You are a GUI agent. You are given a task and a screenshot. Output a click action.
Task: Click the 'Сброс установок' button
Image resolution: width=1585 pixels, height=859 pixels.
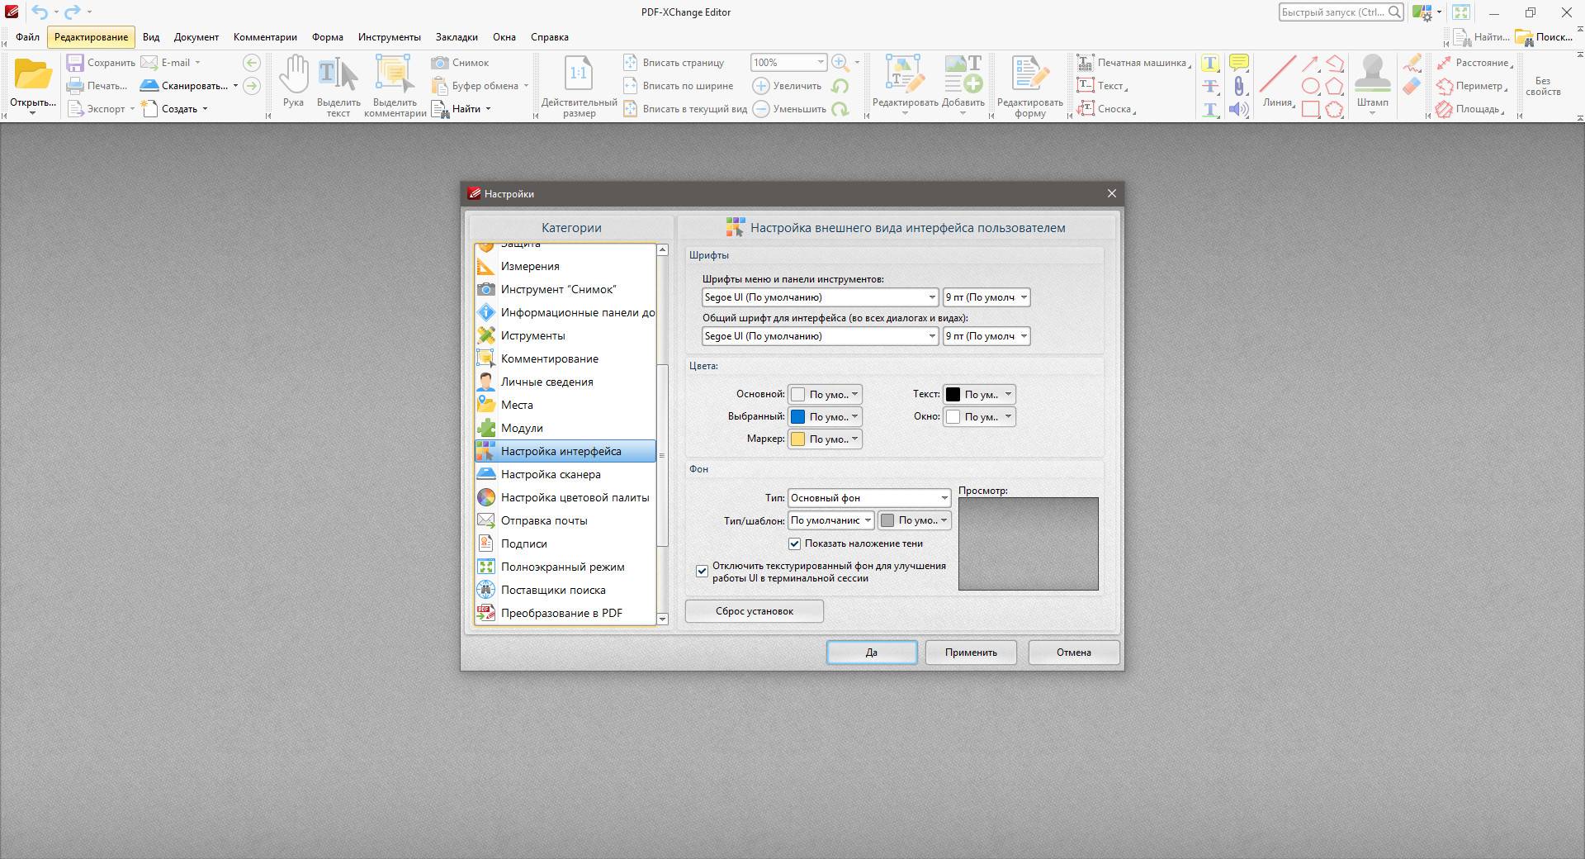(x=754, y=611)
